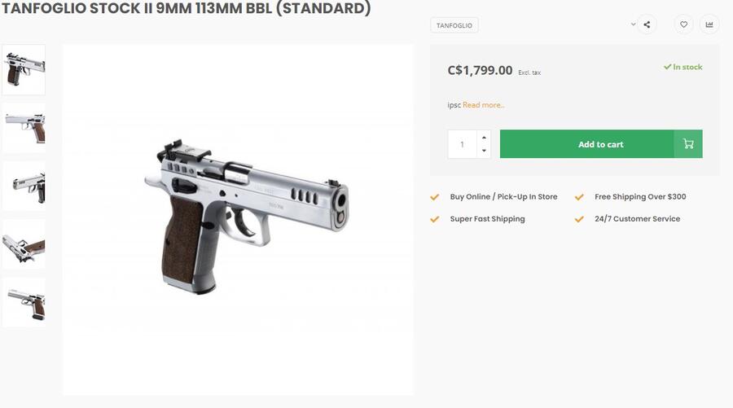This screenshot has height=408, width=733.
Task: Click the quantity input field
Action: [463, 144]
